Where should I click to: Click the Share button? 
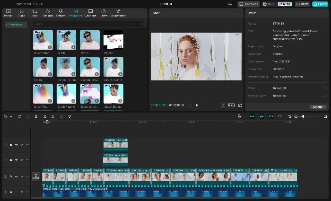tap(302, 4)
